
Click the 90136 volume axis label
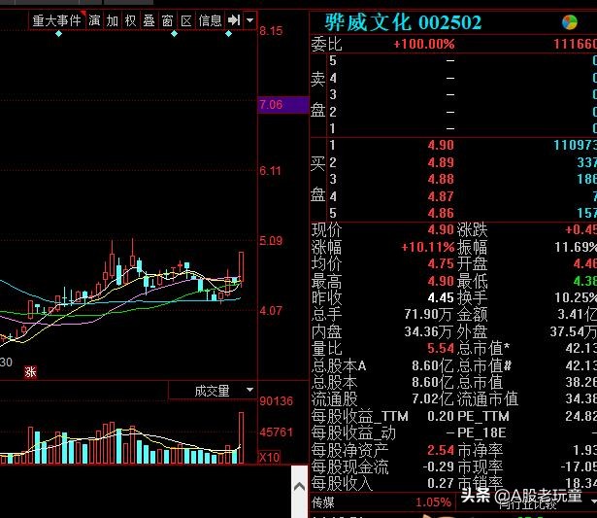[277, 401]
